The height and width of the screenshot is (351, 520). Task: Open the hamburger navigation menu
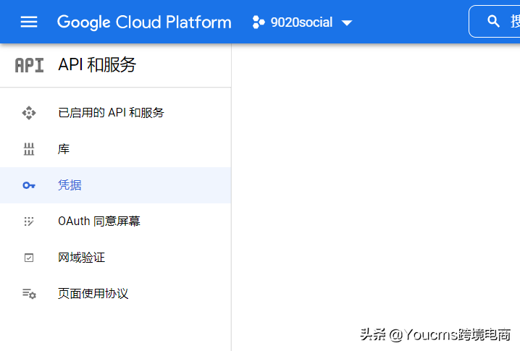(x=29, y=22)
